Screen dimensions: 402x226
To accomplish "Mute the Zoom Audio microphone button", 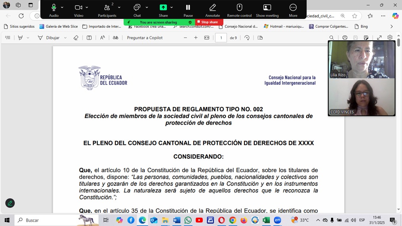I will pos(53,10).
